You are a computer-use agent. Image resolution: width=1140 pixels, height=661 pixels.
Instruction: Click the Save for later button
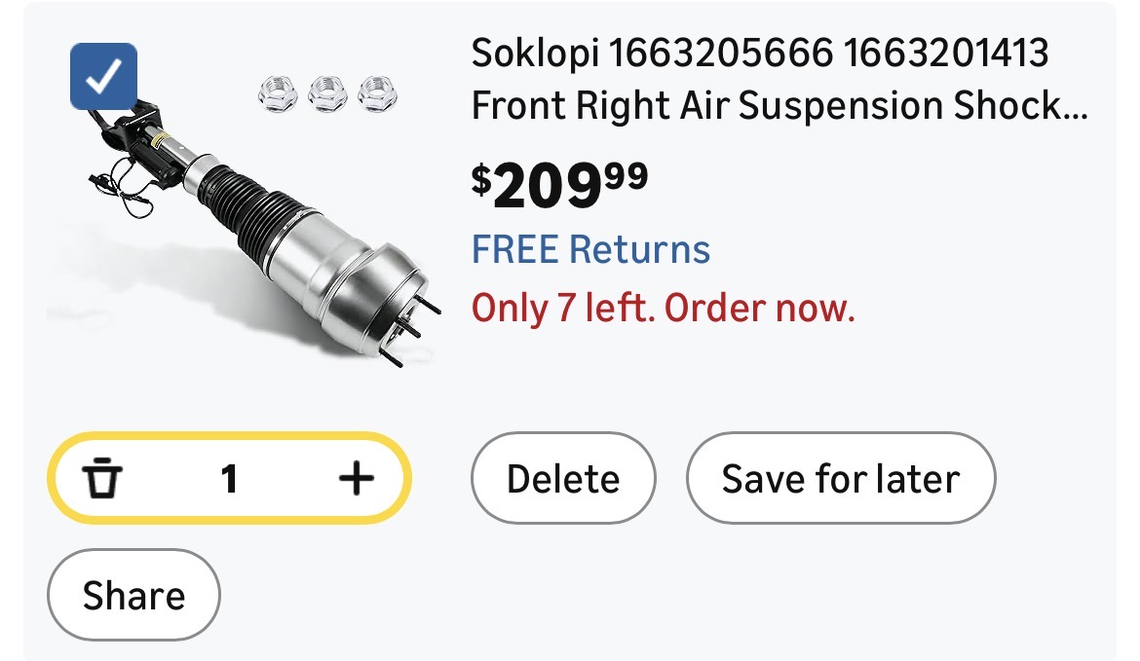840,479
